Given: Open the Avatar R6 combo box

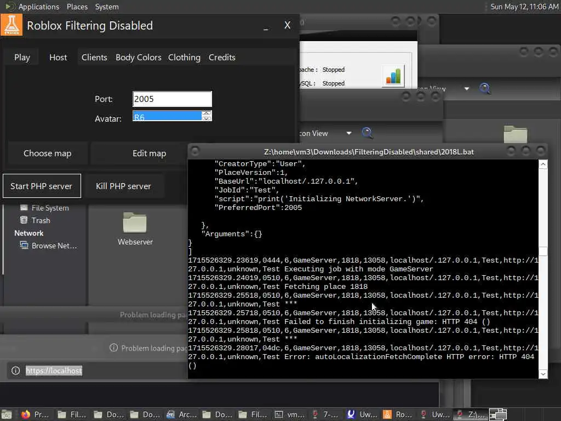Looking at the screenshot, I should tap(167, 116).
